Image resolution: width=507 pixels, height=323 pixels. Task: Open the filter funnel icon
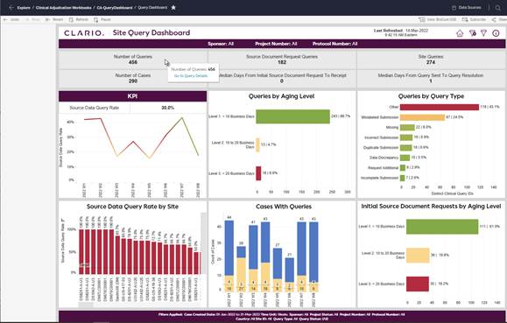[x=483, y=33]
